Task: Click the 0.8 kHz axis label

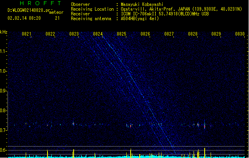Action: pyautogui.click(x=4, y=111)
